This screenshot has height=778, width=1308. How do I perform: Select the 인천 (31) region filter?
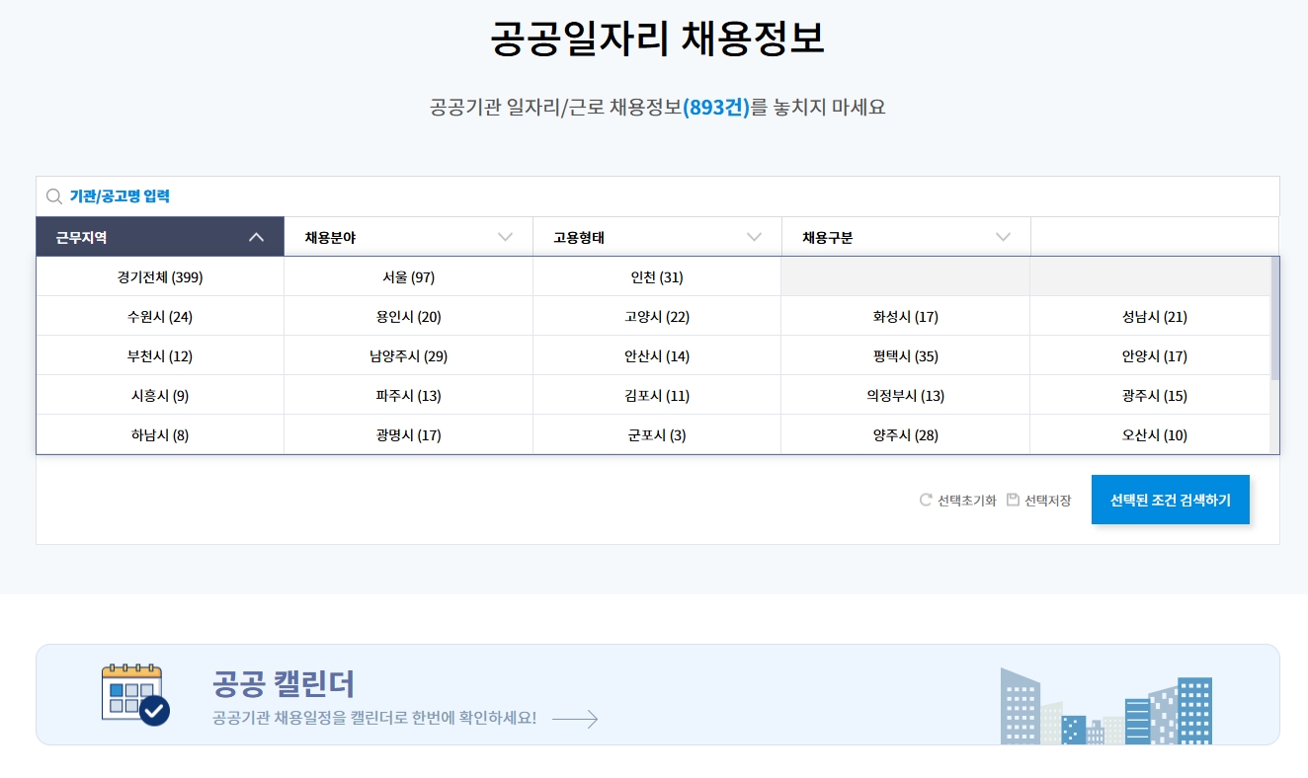[x=656, y=276]
